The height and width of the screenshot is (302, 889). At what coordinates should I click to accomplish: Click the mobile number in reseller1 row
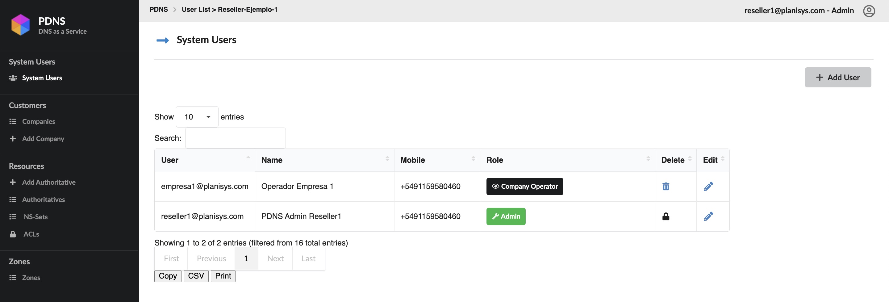[430, 216]
